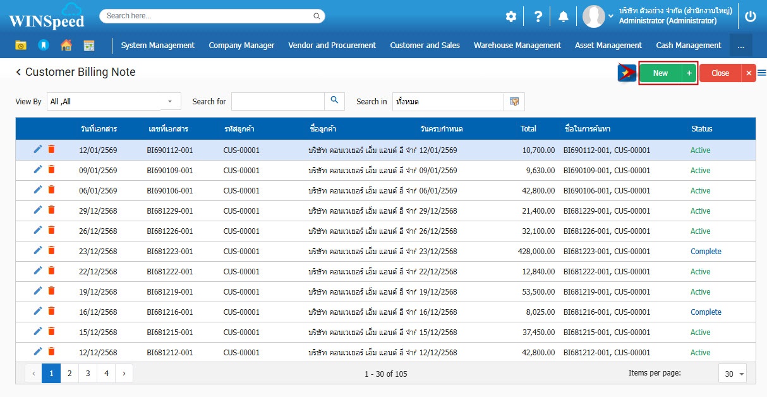767x397 pixels.
Task: Show more modules with ellipsis menu
Action: tap(740, 46)
